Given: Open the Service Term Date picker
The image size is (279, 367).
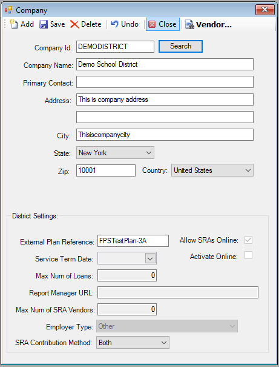Looking at the screenshot, I should point(150,258).
